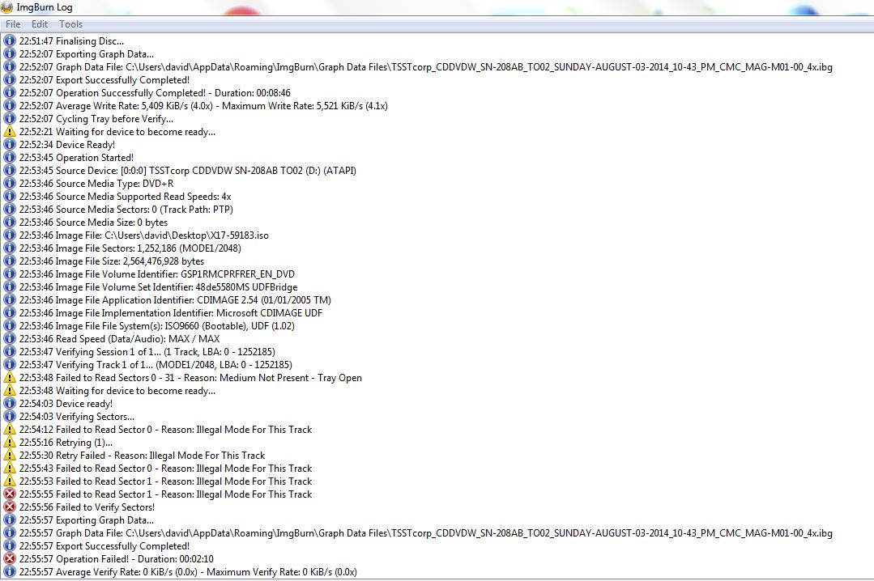The width and height of the screenshot is (874, 581).
Task: Select 'Image File Volume Set Identifier' line
Action: (x=158, y=287)
